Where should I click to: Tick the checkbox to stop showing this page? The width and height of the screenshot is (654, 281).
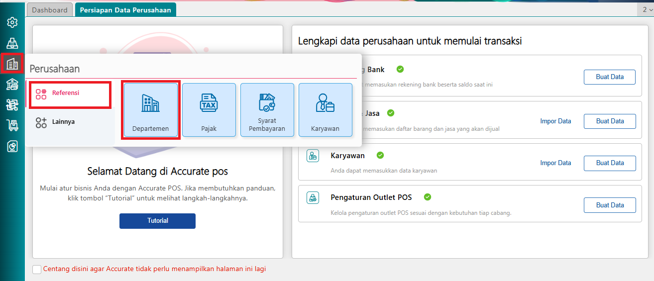click(37, 269)
